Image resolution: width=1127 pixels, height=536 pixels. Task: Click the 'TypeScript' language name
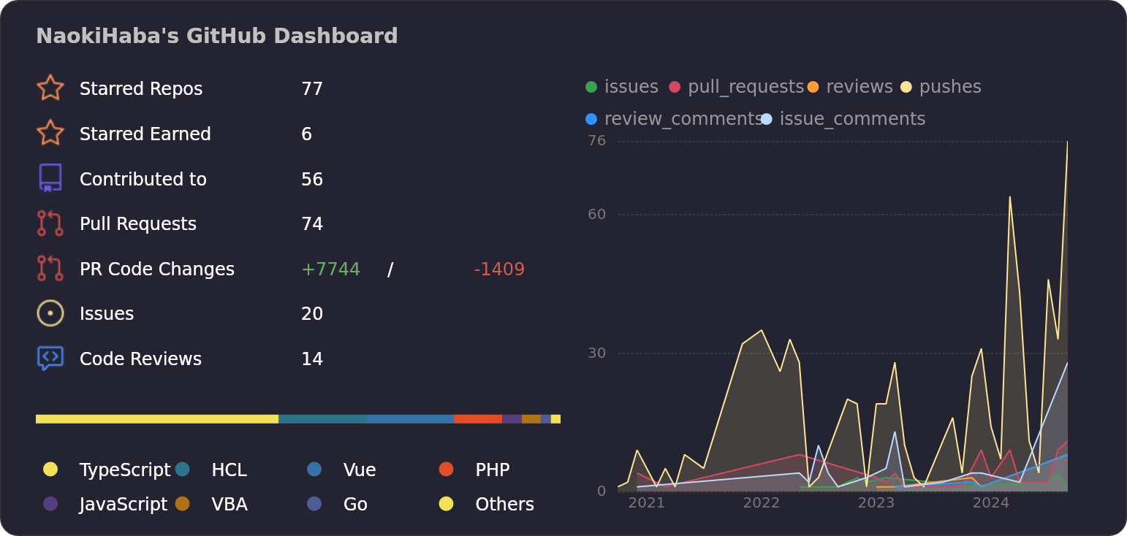[125, 470]
